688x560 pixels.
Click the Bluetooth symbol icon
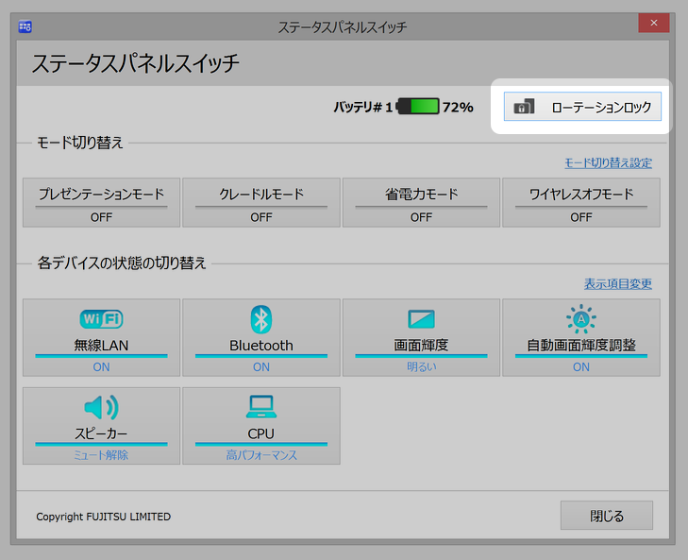point(260,319)
